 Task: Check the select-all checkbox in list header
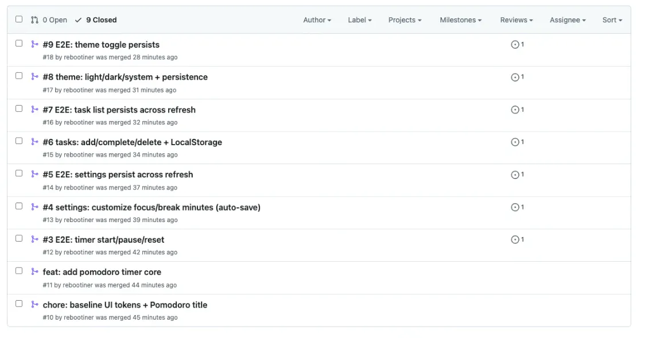tap(19, 20)
